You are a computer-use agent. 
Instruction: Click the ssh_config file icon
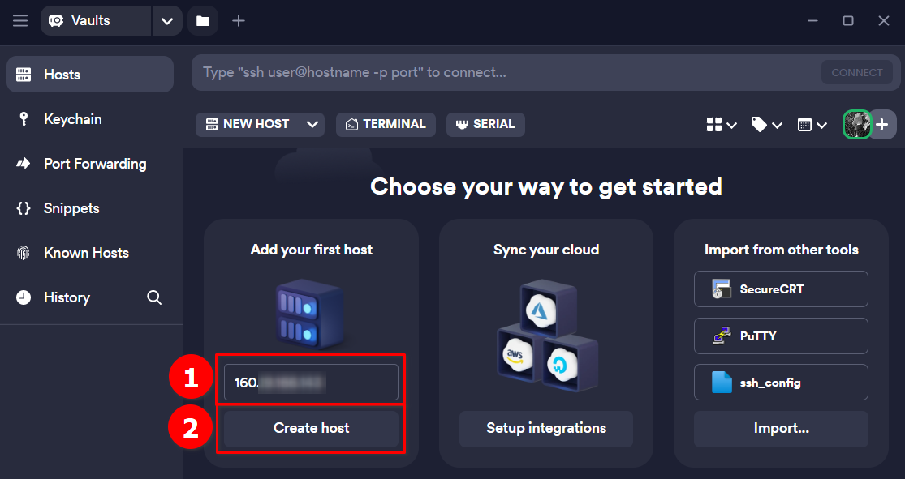[722, 383]
